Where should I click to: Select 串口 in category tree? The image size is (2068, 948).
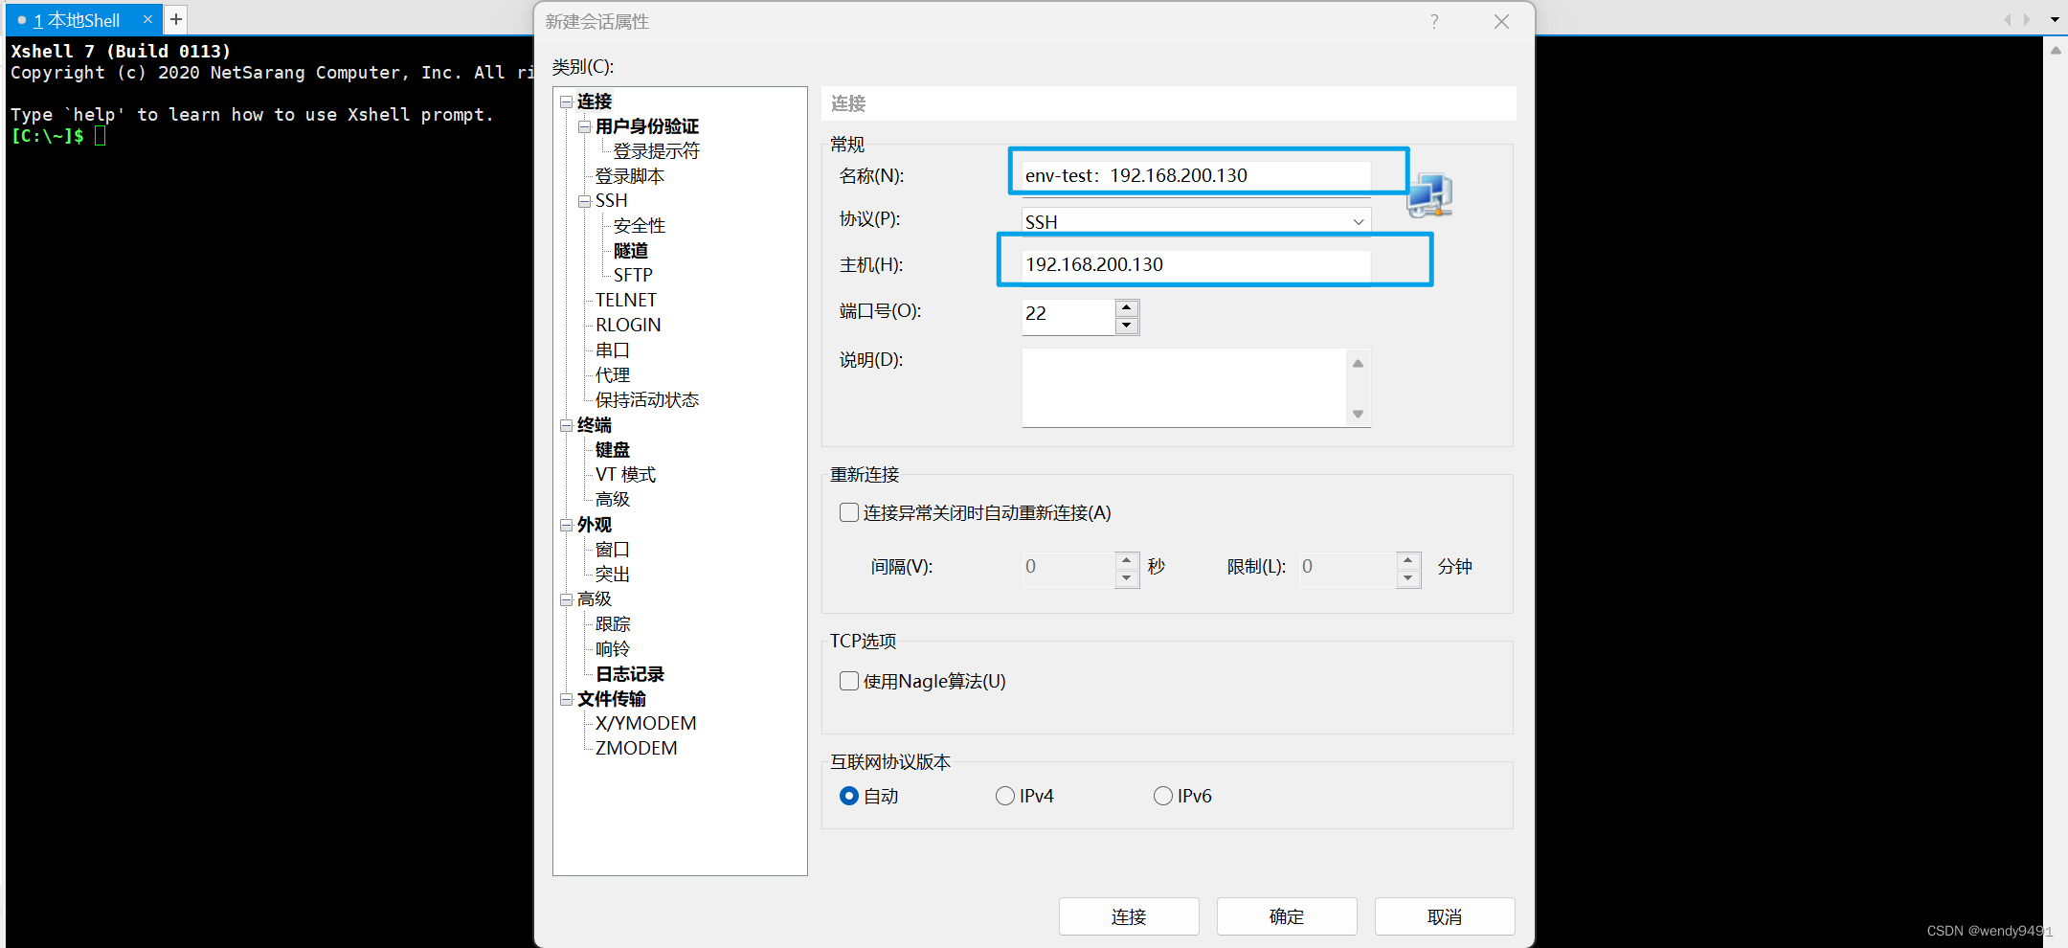[613, 350]
